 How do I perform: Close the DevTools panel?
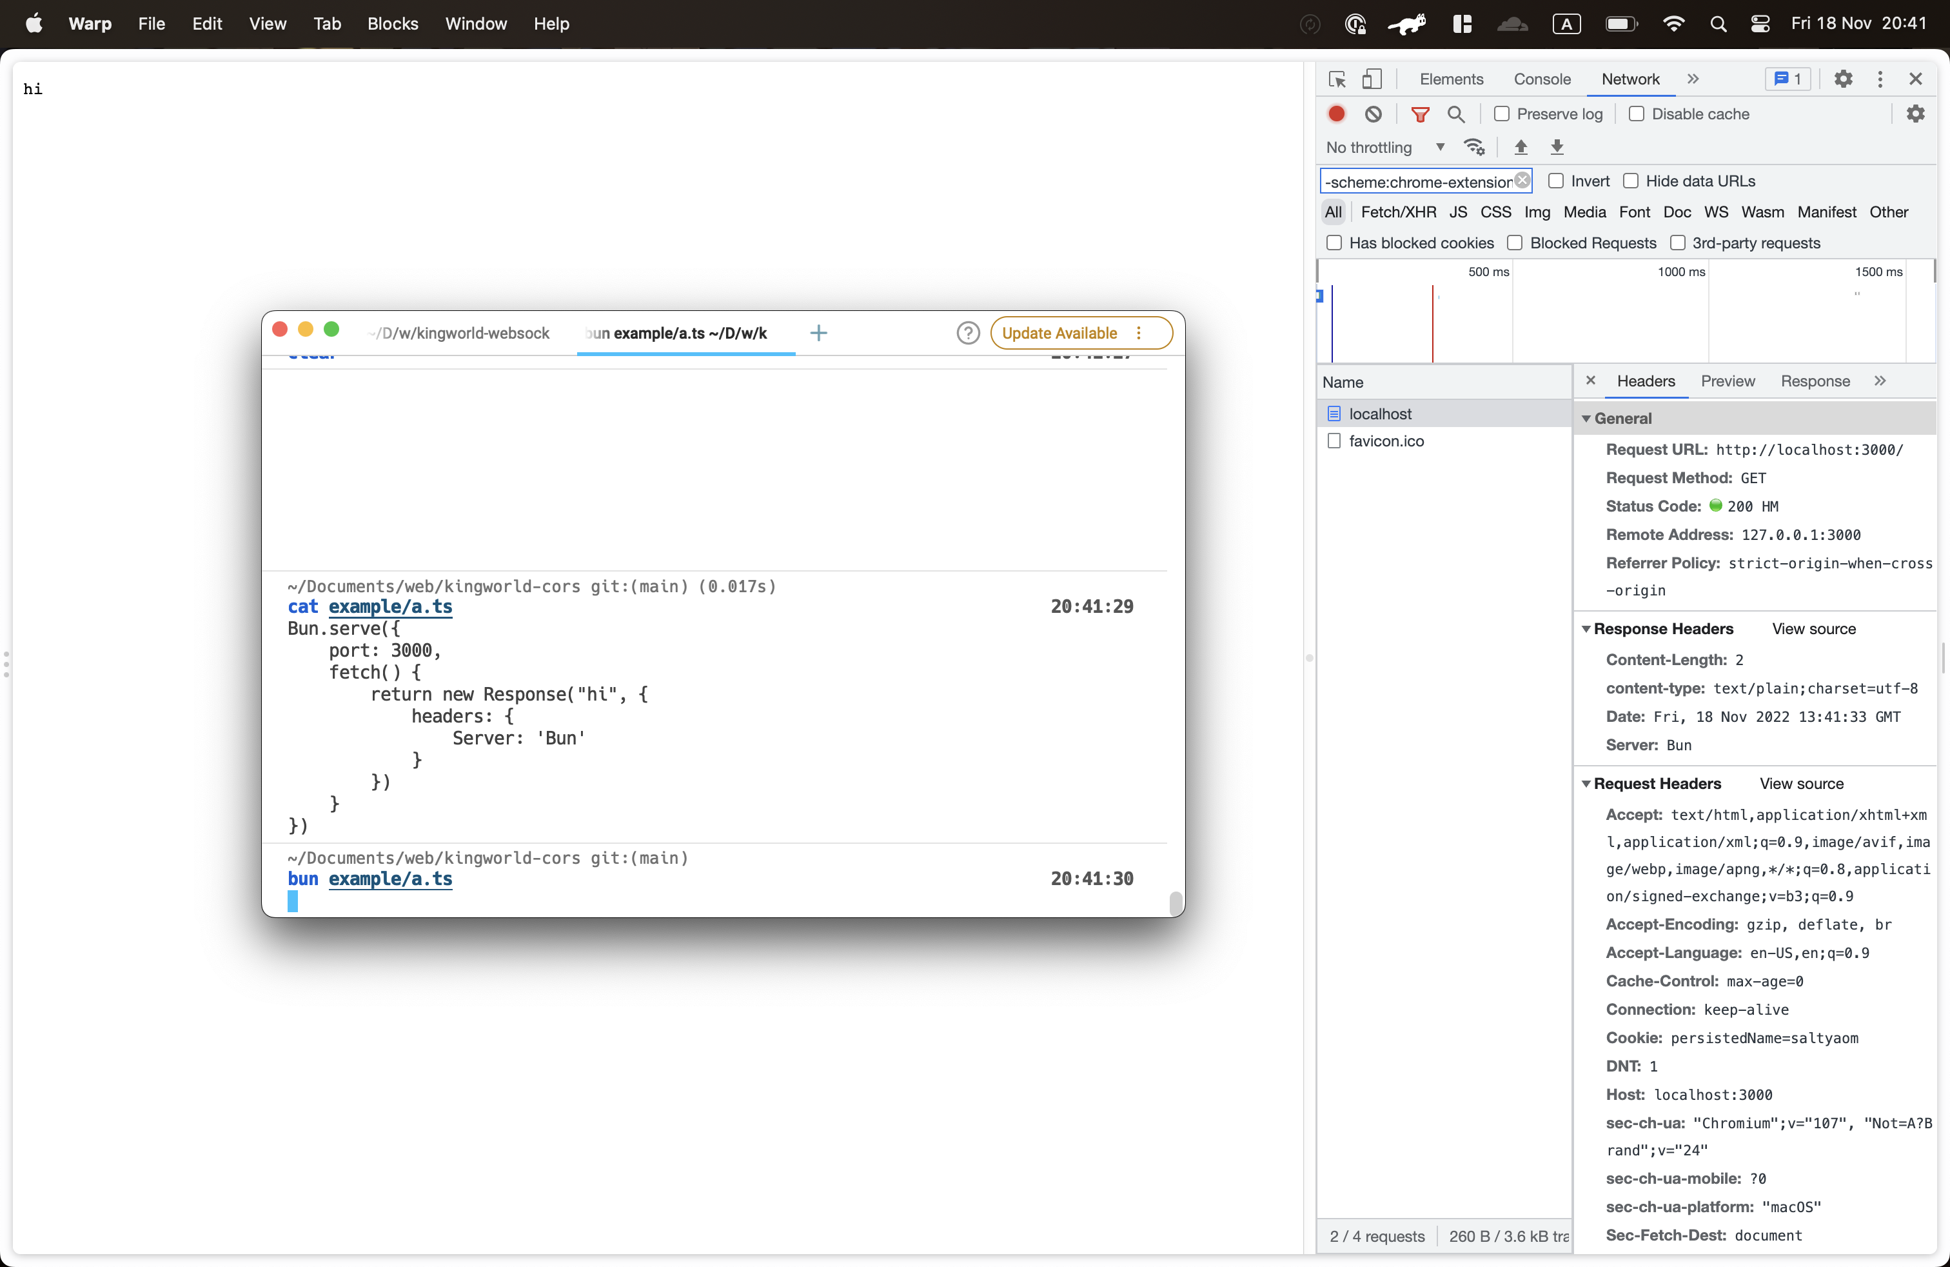click(x=1915, y=79)
